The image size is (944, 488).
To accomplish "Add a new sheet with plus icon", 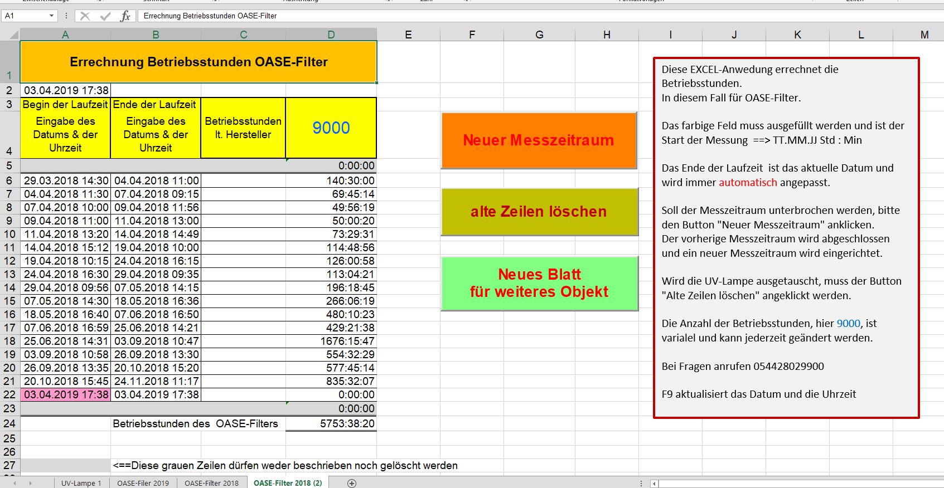I will click(352, 483).
